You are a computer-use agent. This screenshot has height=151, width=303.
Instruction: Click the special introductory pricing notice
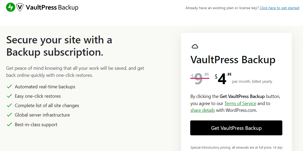tap(236, 148)
